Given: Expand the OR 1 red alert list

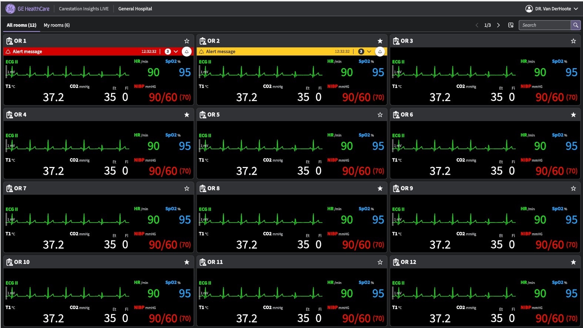Looking at the screenshot, I should pos(176,51).
